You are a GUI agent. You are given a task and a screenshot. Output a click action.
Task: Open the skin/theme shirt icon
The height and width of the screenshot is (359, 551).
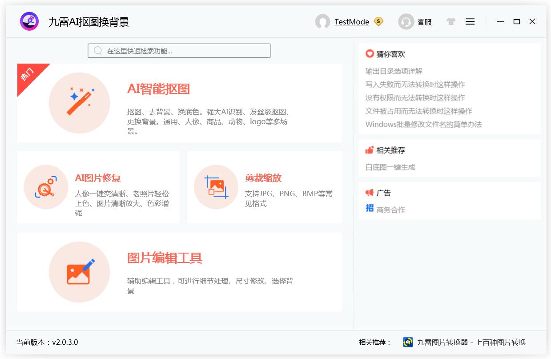pyautogui.click(x=451, y=21)
